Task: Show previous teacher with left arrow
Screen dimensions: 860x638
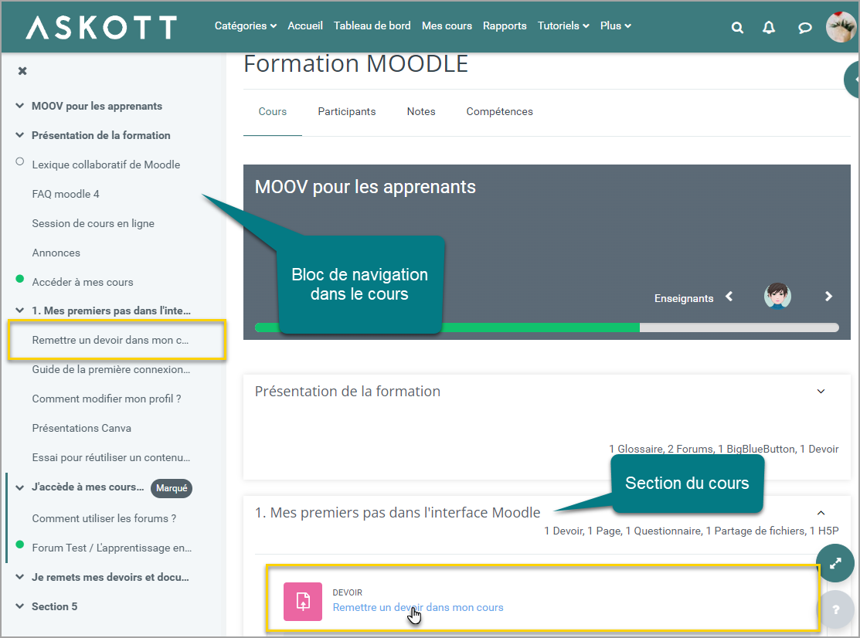Action: (729, 297)
